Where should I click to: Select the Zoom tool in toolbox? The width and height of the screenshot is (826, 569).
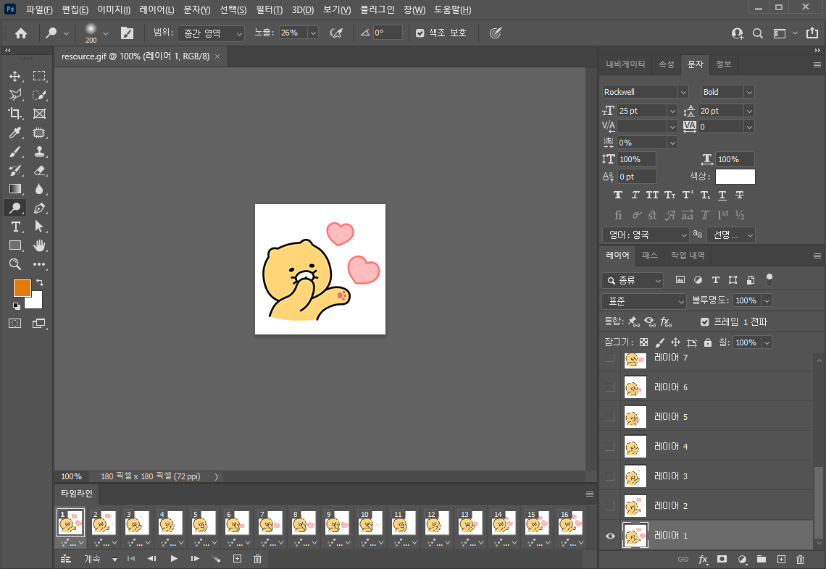click(x=14, y=264)
